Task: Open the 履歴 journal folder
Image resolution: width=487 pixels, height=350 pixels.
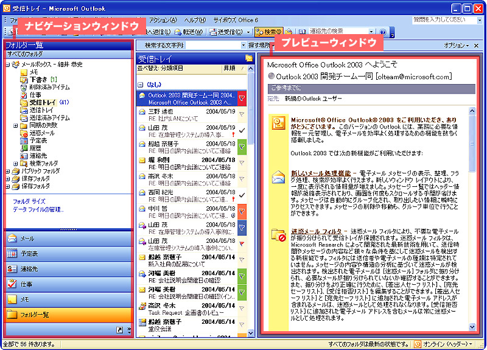Action: pos(35,148)
